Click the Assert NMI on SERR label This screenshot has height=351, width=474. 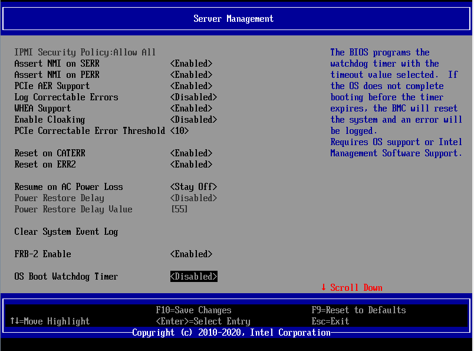coord(57,64)
